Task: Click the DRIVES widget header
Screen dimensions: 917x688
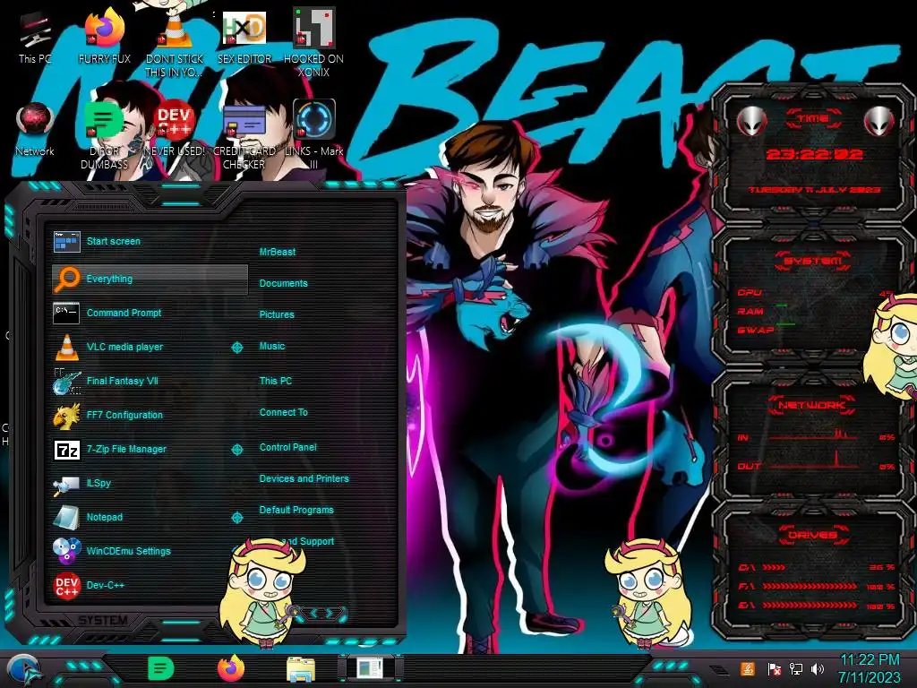Action: coord(811,535)
